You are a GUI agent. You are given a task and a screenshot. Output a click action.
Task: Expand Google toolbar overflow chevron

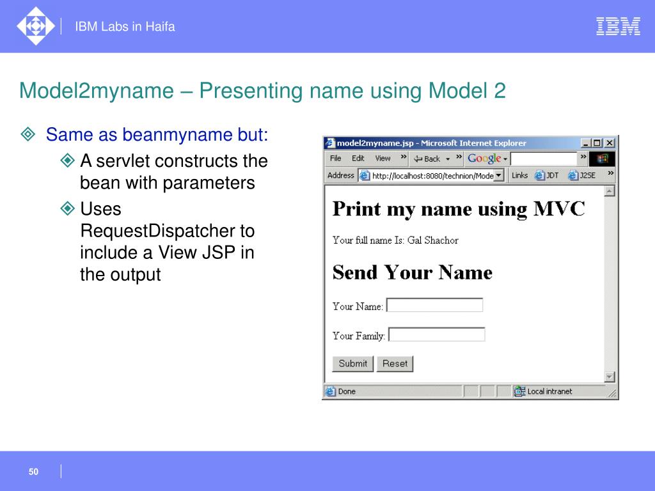(x=583, y=157)
